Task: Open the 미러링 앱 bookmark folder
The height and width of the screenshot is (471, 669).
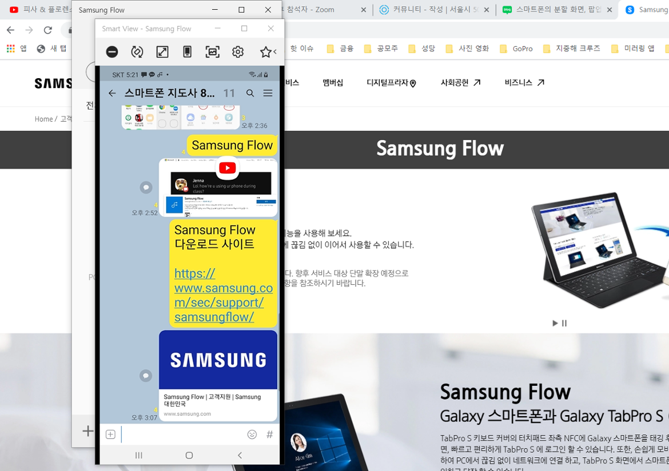Action: click(632, 49)
